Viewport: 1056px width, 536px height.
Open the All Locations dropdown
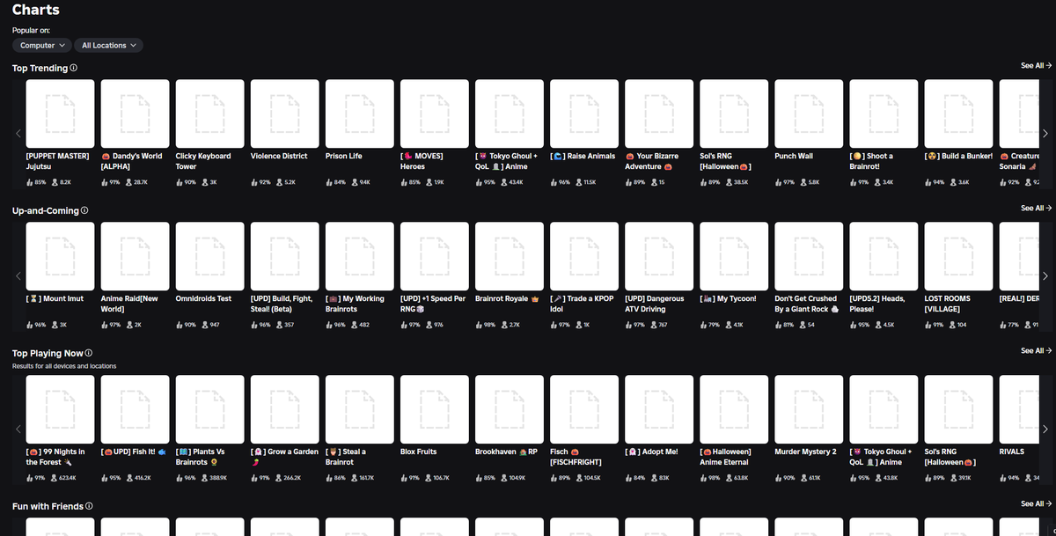pos(108,45)
